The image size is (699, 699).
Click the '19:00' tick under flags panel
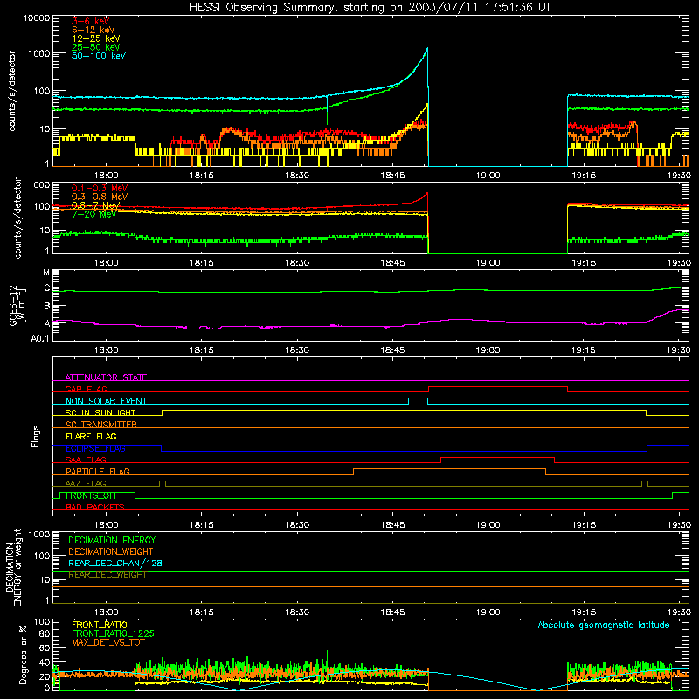tap(488, 525)
